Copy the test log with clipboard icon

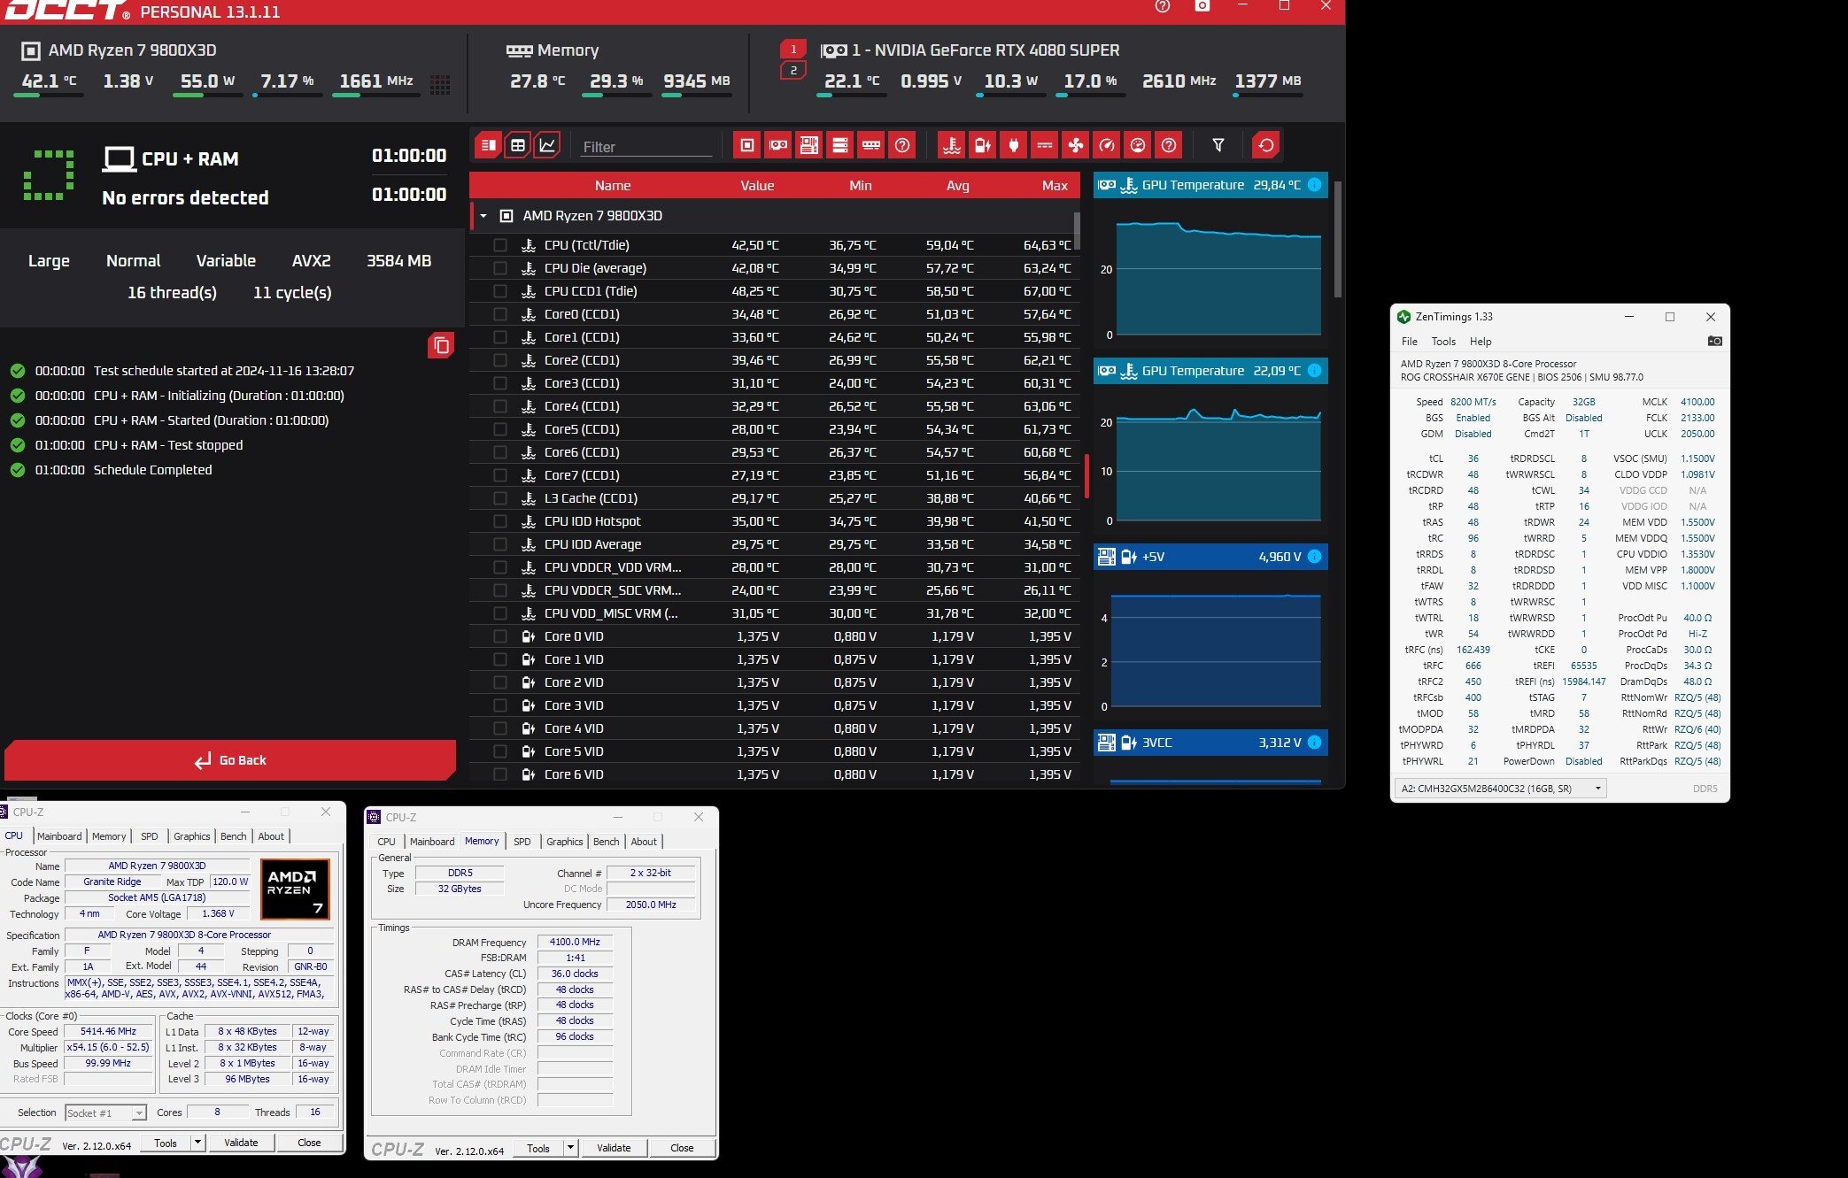pyautogui.click(x=441, y=345)
